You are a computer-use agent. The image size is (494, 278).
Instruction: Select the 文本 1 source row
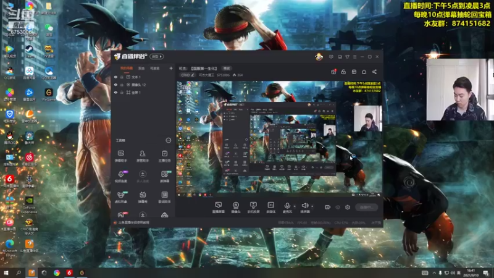pyautogui.click(x=143, y=77)
